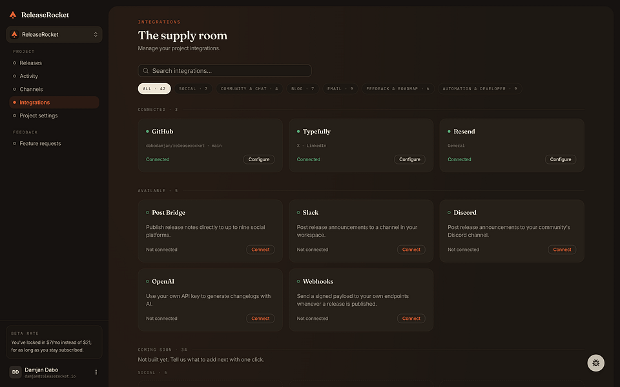
Task: Click the Discord card title
Action: (x=464, y=212)
